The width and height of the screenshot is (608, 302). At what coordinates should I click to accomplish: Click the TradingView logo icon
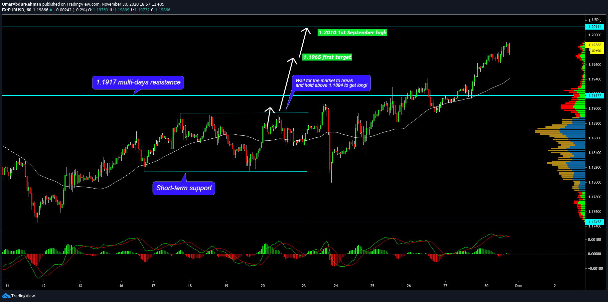click(x=6, y=296)
